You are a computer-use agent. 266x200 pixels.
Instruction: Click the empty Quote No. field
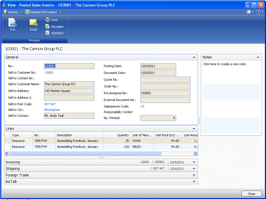(x=165, y=80)
